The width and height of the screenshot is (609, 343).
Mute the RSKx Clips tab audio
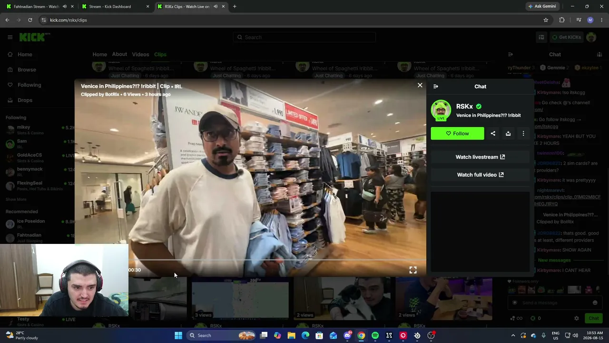[216, 7]
